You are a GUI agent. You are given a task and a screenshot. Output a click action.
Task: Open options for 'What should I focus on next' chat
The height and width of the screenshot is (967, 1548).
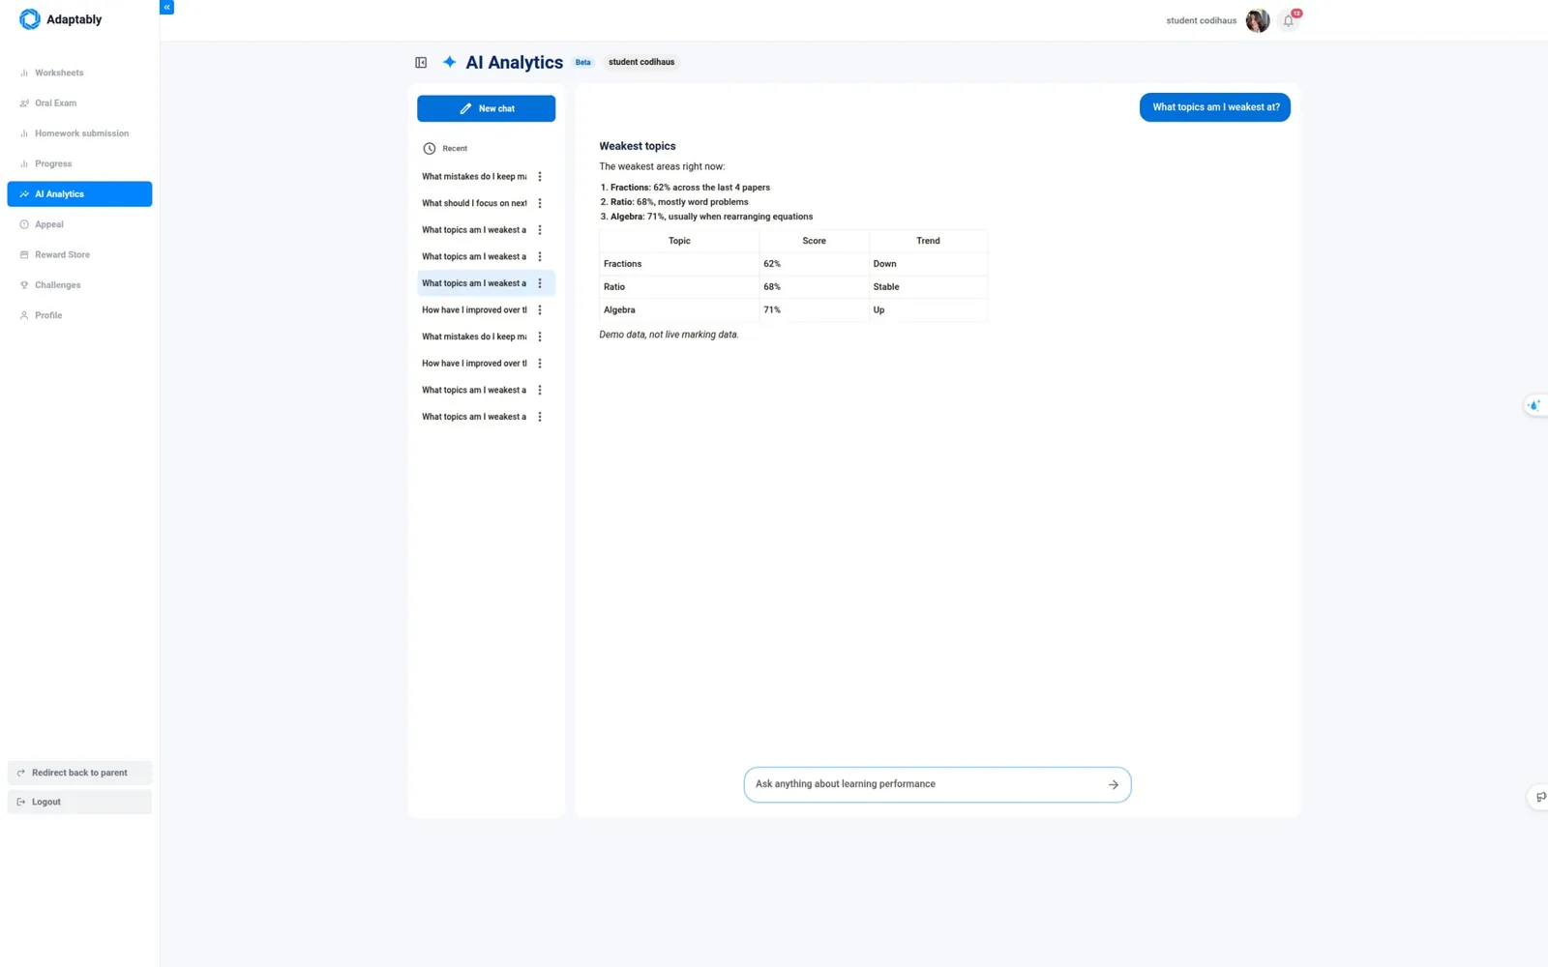[540, 203]
